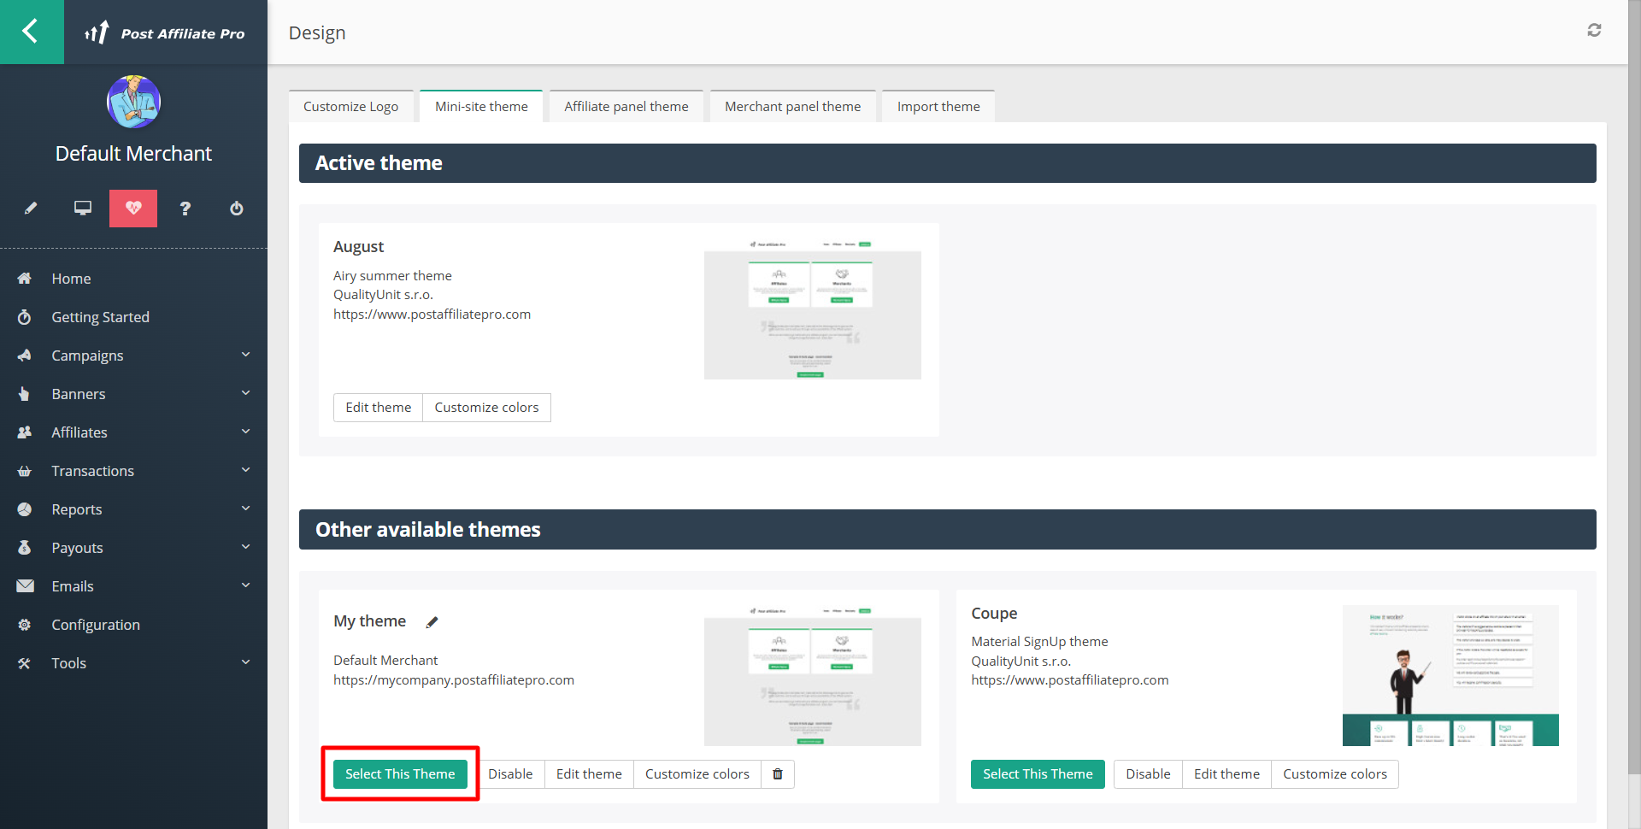This screenshot has width=1641, height=829.
Task: Click the back arrow in top-left corner
Action: 31,32
